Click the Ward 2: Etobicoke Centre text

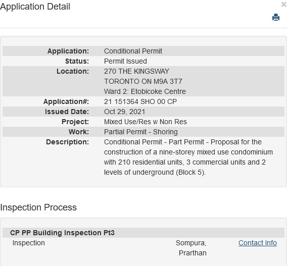(145, 91)
